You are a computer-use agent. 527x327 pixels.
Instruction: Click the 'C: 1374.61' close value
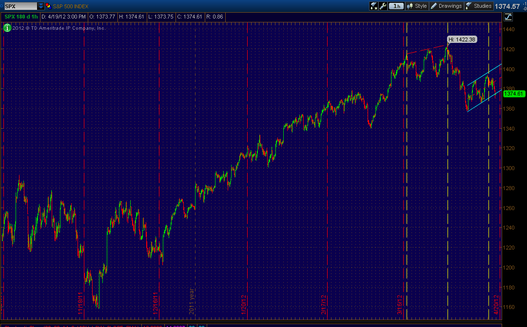(x=190, y=17)
